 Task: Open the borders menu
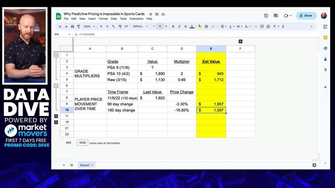point(206,27)
